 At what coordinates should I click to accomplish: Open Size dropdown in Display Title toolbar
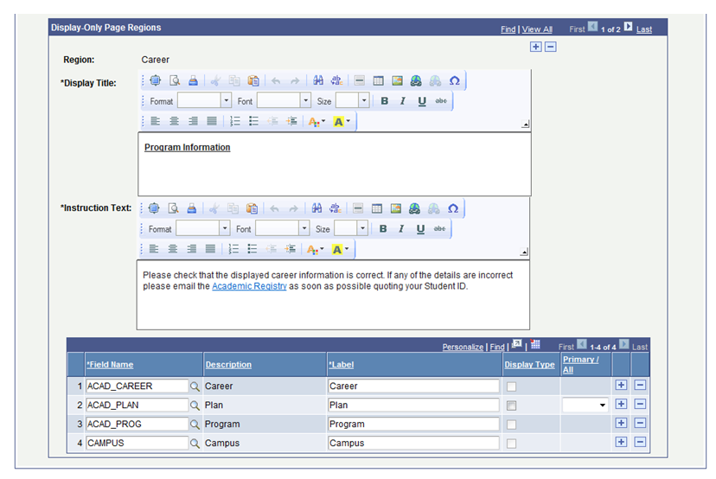364,100
